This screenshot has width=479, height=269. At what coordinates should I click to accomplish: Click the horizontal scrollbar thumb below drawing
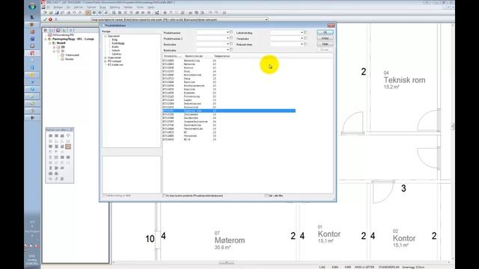pos(227,262)
